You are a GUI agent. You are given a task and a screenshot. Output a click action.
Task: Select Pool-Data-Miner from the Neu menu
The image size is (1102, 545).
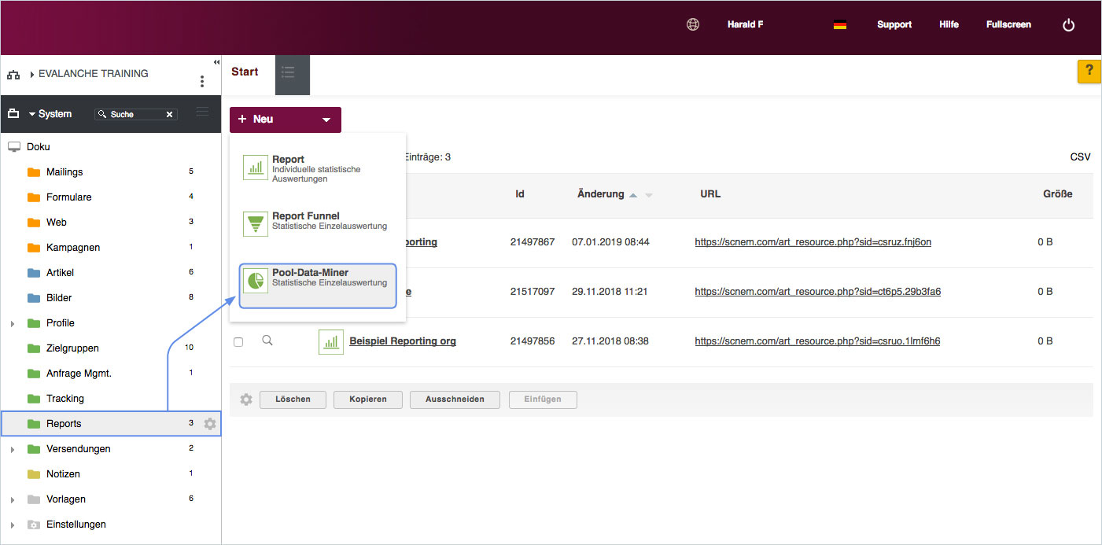pos(318,284)
